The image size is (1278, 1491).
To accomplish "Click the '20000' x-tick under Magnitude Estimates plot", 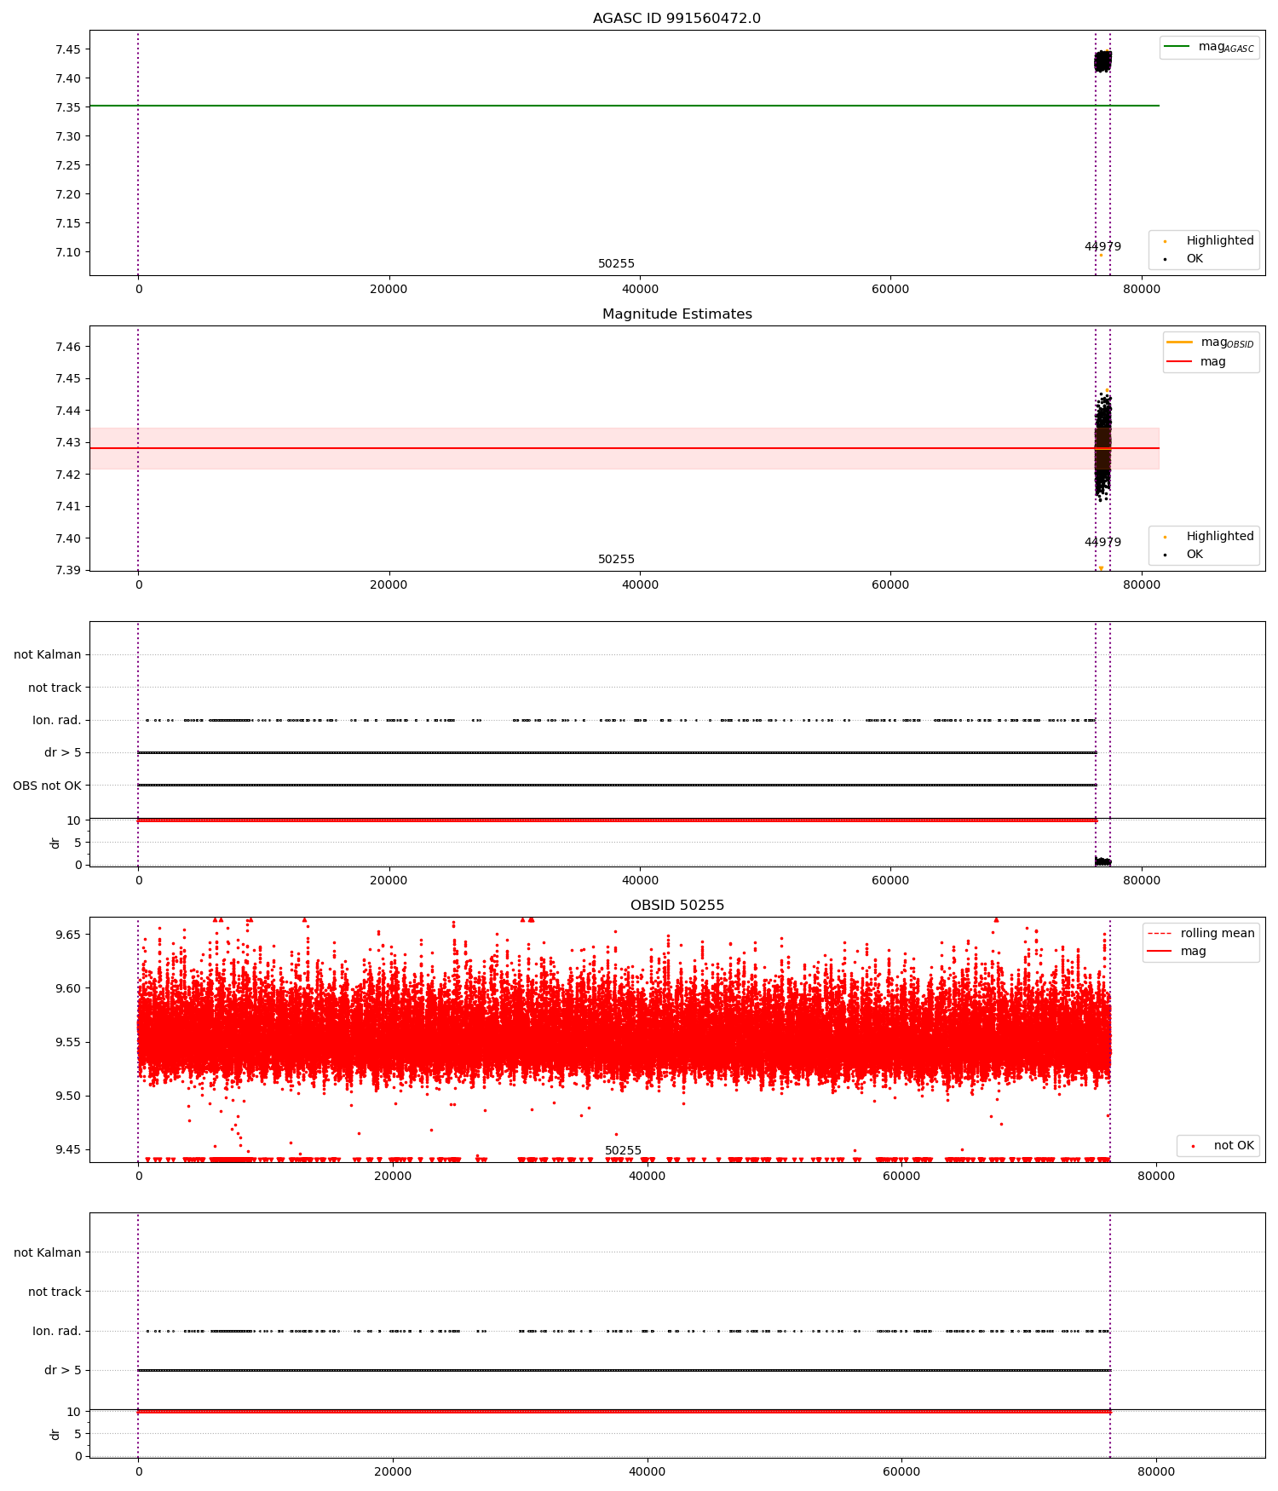I will pos(389,584).
